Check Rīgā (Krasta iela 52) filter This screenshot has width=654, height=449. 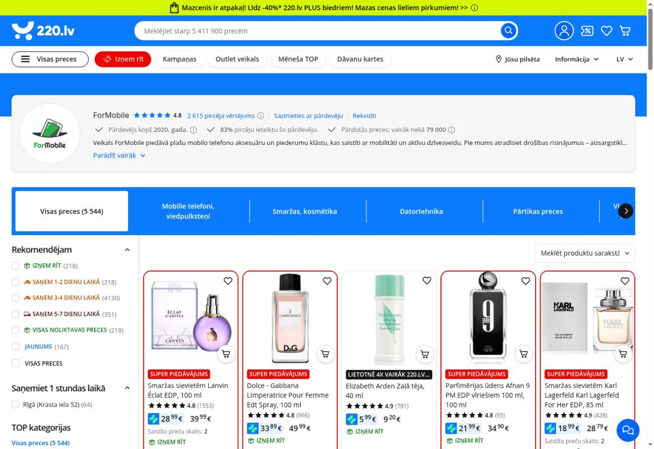coord(15,405)
